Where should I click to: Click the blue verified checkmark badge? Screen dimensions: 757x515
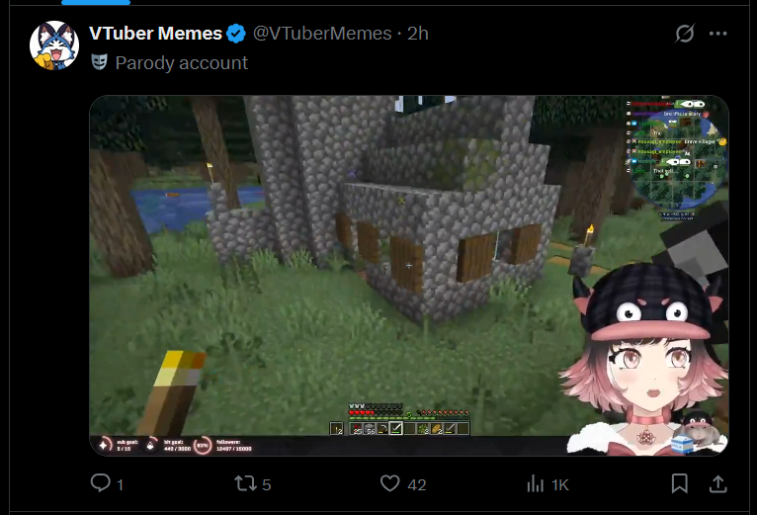coord(236,34)
